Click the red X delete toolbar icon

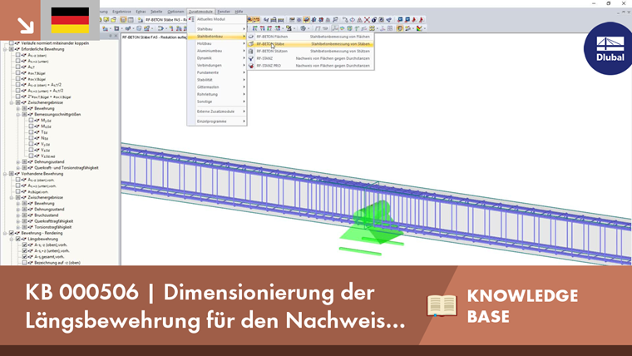coord(367,20)
